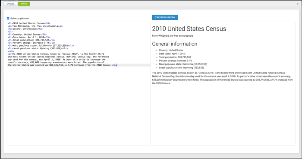Click preview text 'From Wikipedia, the free encyclopedia'
The height and width of the screenshot is (159, 302).
click(173, 36)
